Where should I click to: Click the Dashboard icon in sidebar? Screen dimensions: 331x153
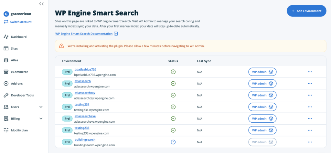(x=6, y=37)
